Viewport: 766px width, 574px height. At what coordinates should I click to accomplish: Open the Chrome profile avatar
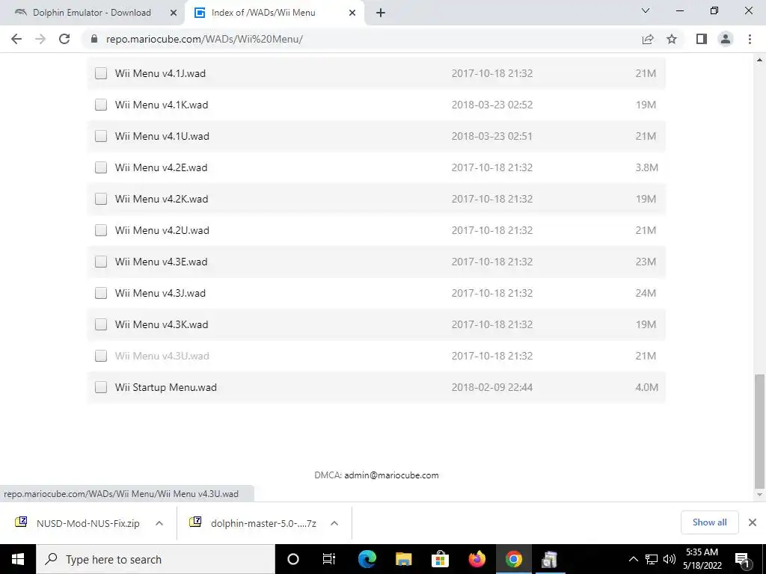726,39
